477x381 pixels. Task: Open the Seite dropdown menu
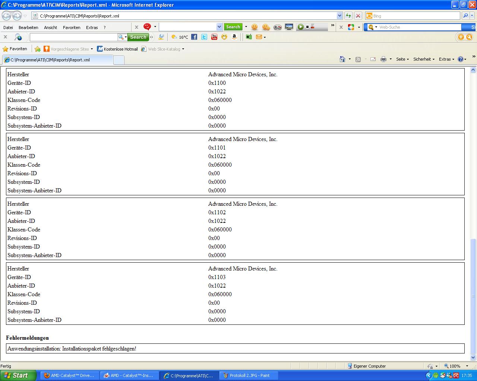(402, 59)
